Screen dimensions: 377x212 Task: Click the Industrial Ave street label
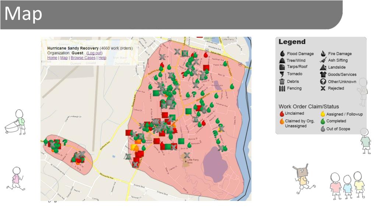click(222, 105)
